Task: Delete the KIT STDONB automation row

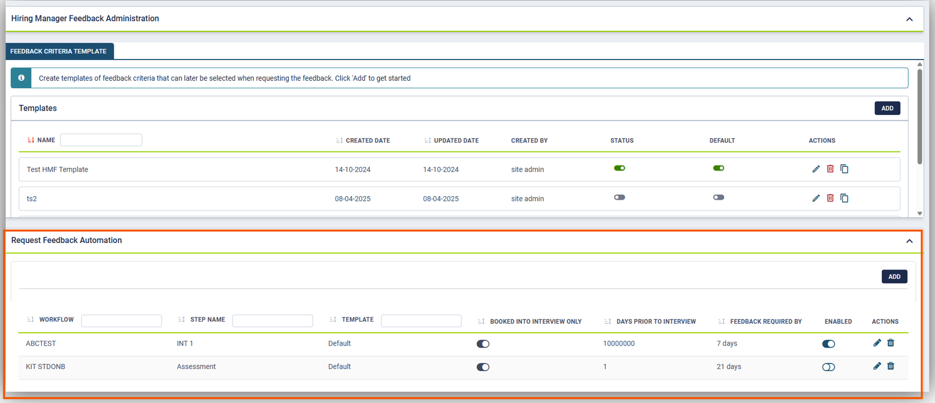Action: click(x=891, y=366)
